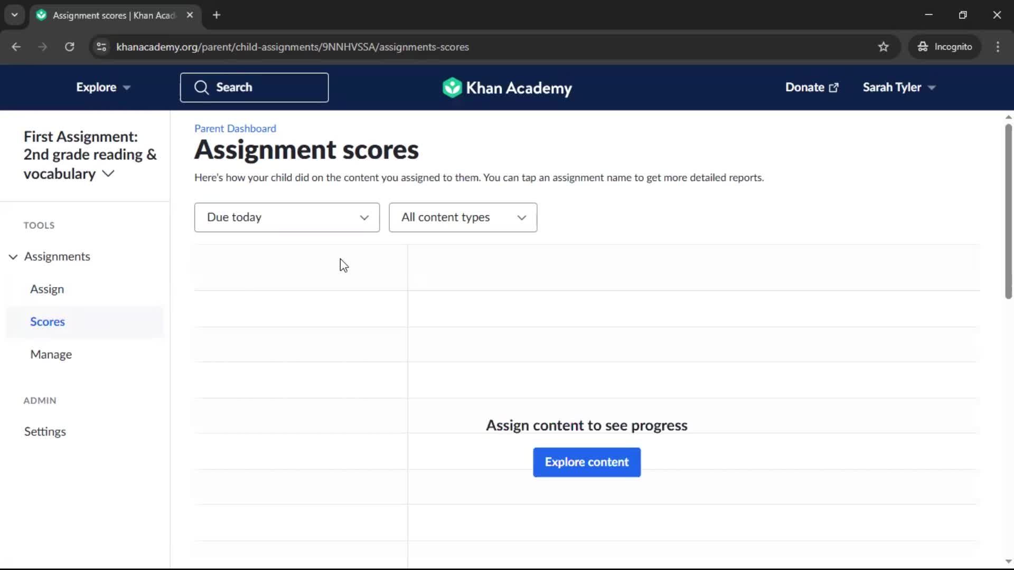Image resolution: width=1014 pixels, height=570 pixels.
Task: Click the Incognito indicator
Action: click(945, 47)
